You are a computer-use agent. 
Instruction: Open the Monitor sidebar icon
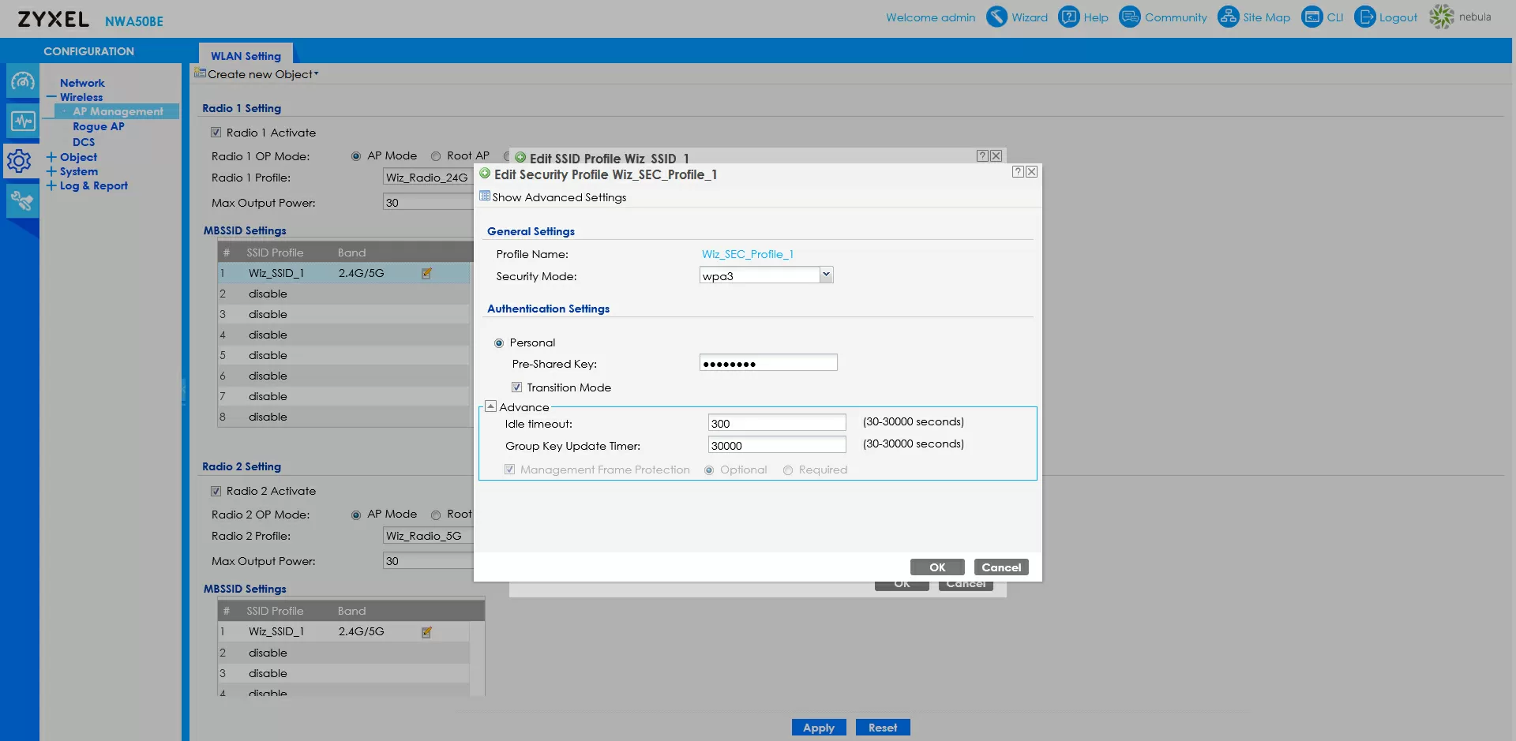coord(22,121)
